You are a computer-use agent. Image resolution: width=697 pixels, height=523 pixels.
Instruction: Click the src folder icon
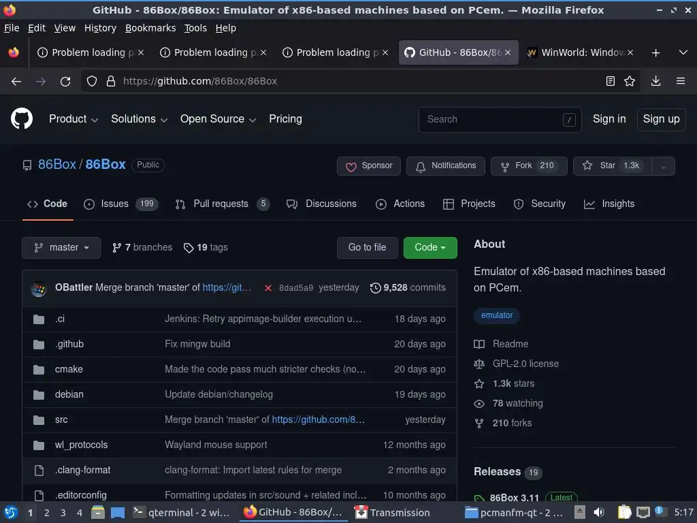(39, 419)
